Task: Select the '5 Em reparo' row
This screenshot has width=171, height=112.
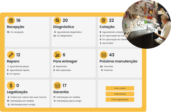Action: click(13, 74)
